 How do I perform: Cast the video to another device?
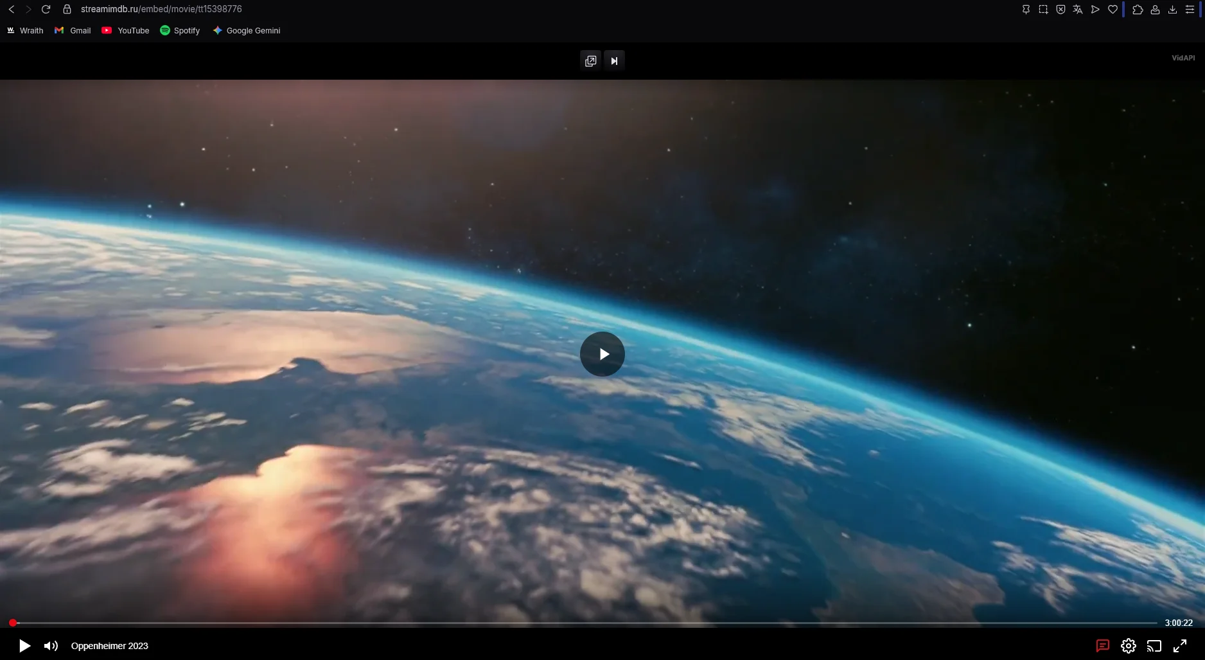[1154, 646]
